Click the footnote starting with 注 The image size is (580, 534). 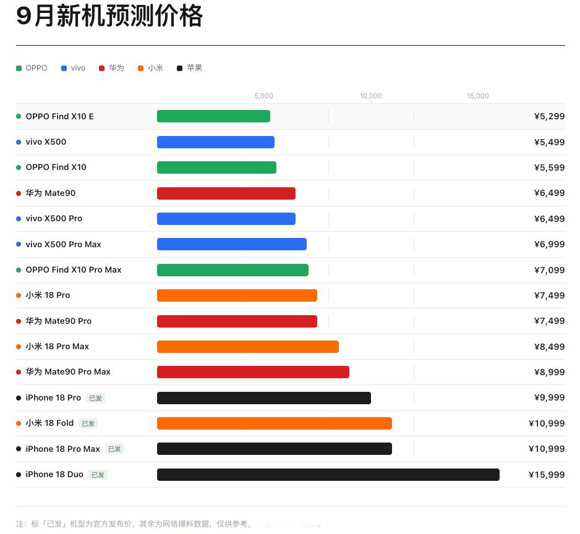134,524
